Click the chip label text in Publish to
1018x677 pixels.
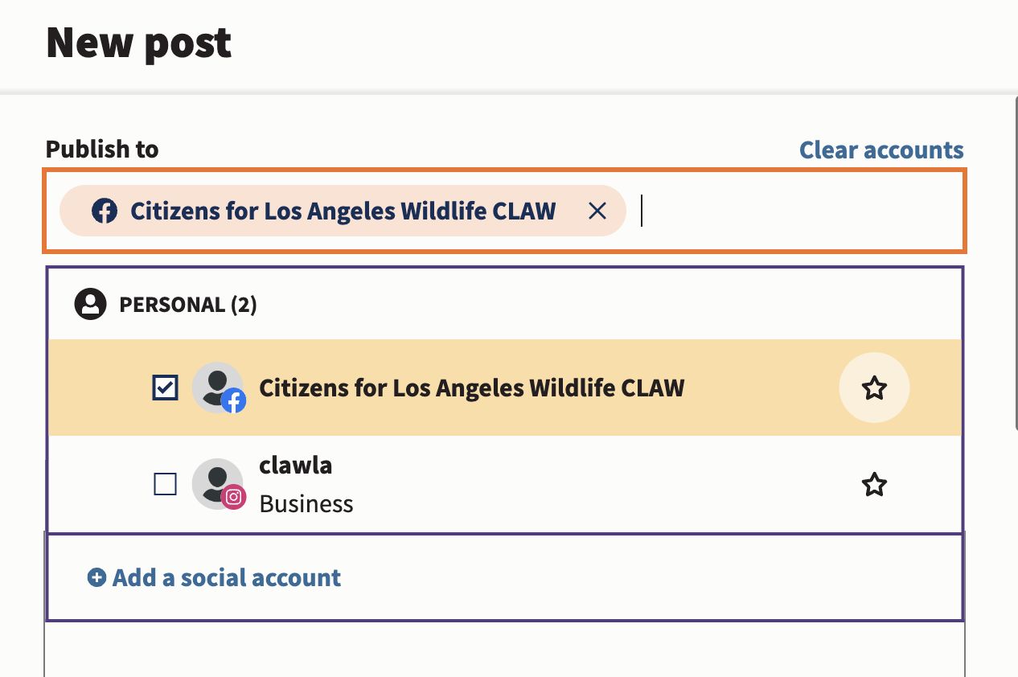click(x=343, y=211)
